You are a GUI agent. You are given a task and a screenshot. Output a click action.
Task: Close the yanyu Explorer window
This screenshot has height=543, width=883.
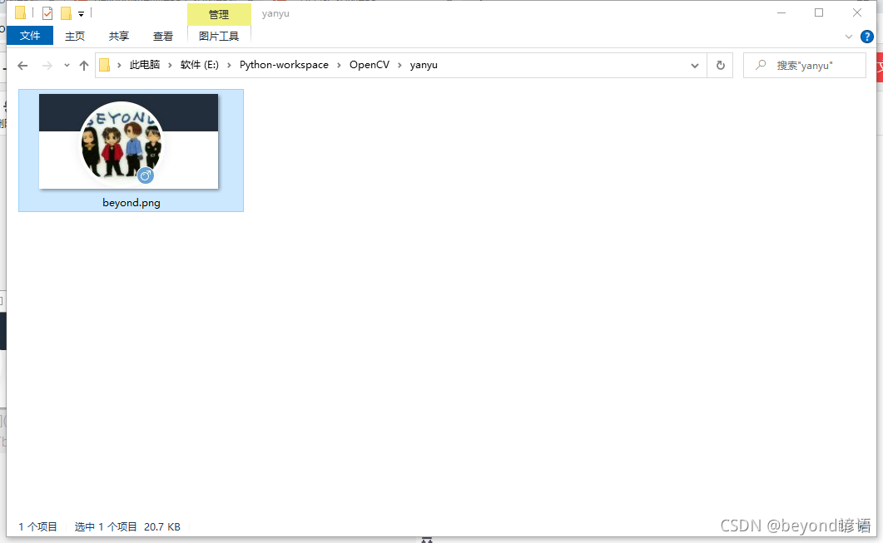(857, 13)
